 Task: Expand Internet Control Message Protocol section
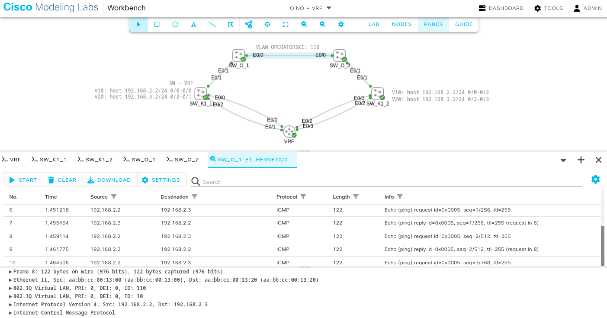[x=10, y=313]
